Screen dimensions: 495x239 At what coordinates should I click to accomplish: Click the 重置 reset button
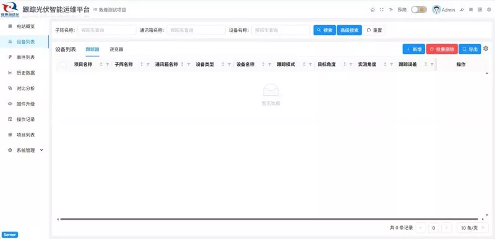374,30
